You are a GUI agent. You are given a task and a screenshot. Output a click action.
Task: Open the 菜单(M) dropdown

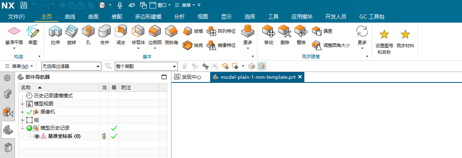click(x=19, y=66)
